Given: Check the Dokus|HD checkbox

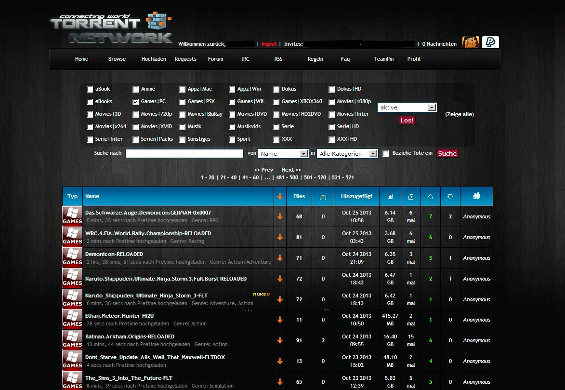Looking at the screenshot, I should tap(331, 89).
